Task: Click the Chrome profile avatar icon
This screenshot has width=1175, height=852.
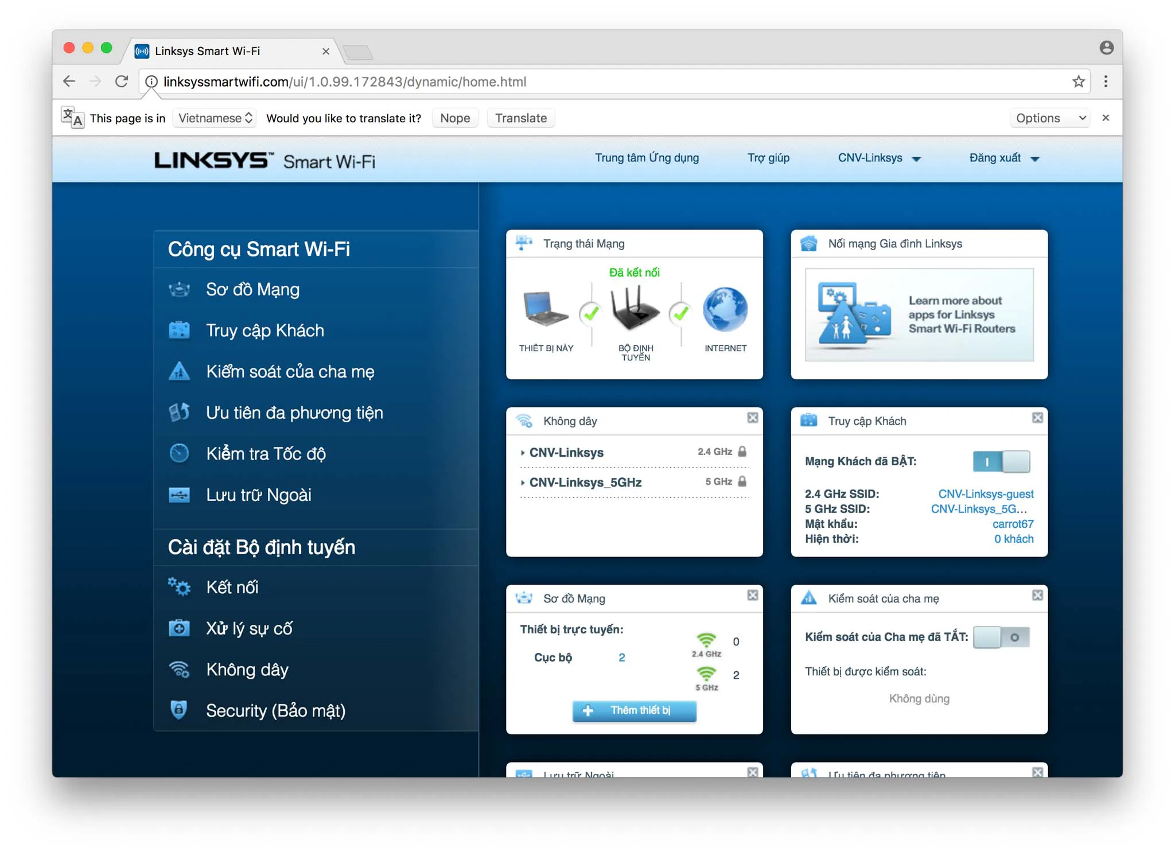Action: pos(1107,48)
